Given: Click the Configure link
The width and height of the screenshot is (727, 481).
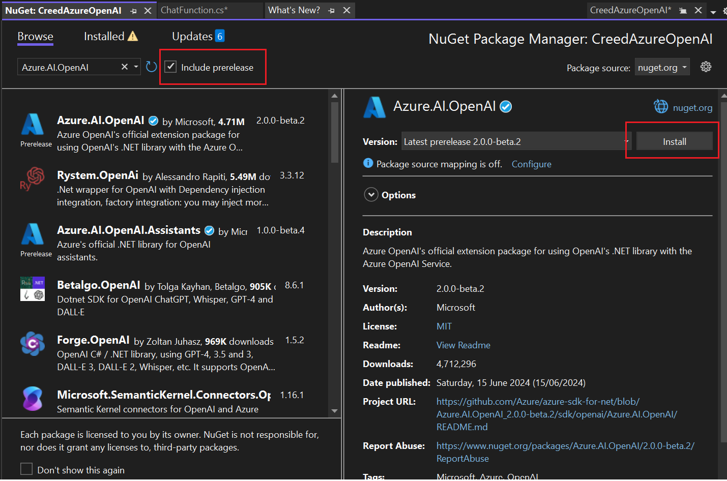Looking at the screenshot, I should [x=531, y=164].
